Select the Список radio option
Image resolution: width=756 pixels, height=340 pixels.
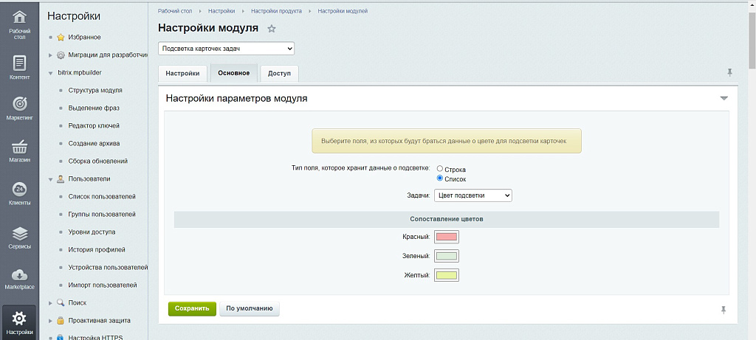(440, 178)
